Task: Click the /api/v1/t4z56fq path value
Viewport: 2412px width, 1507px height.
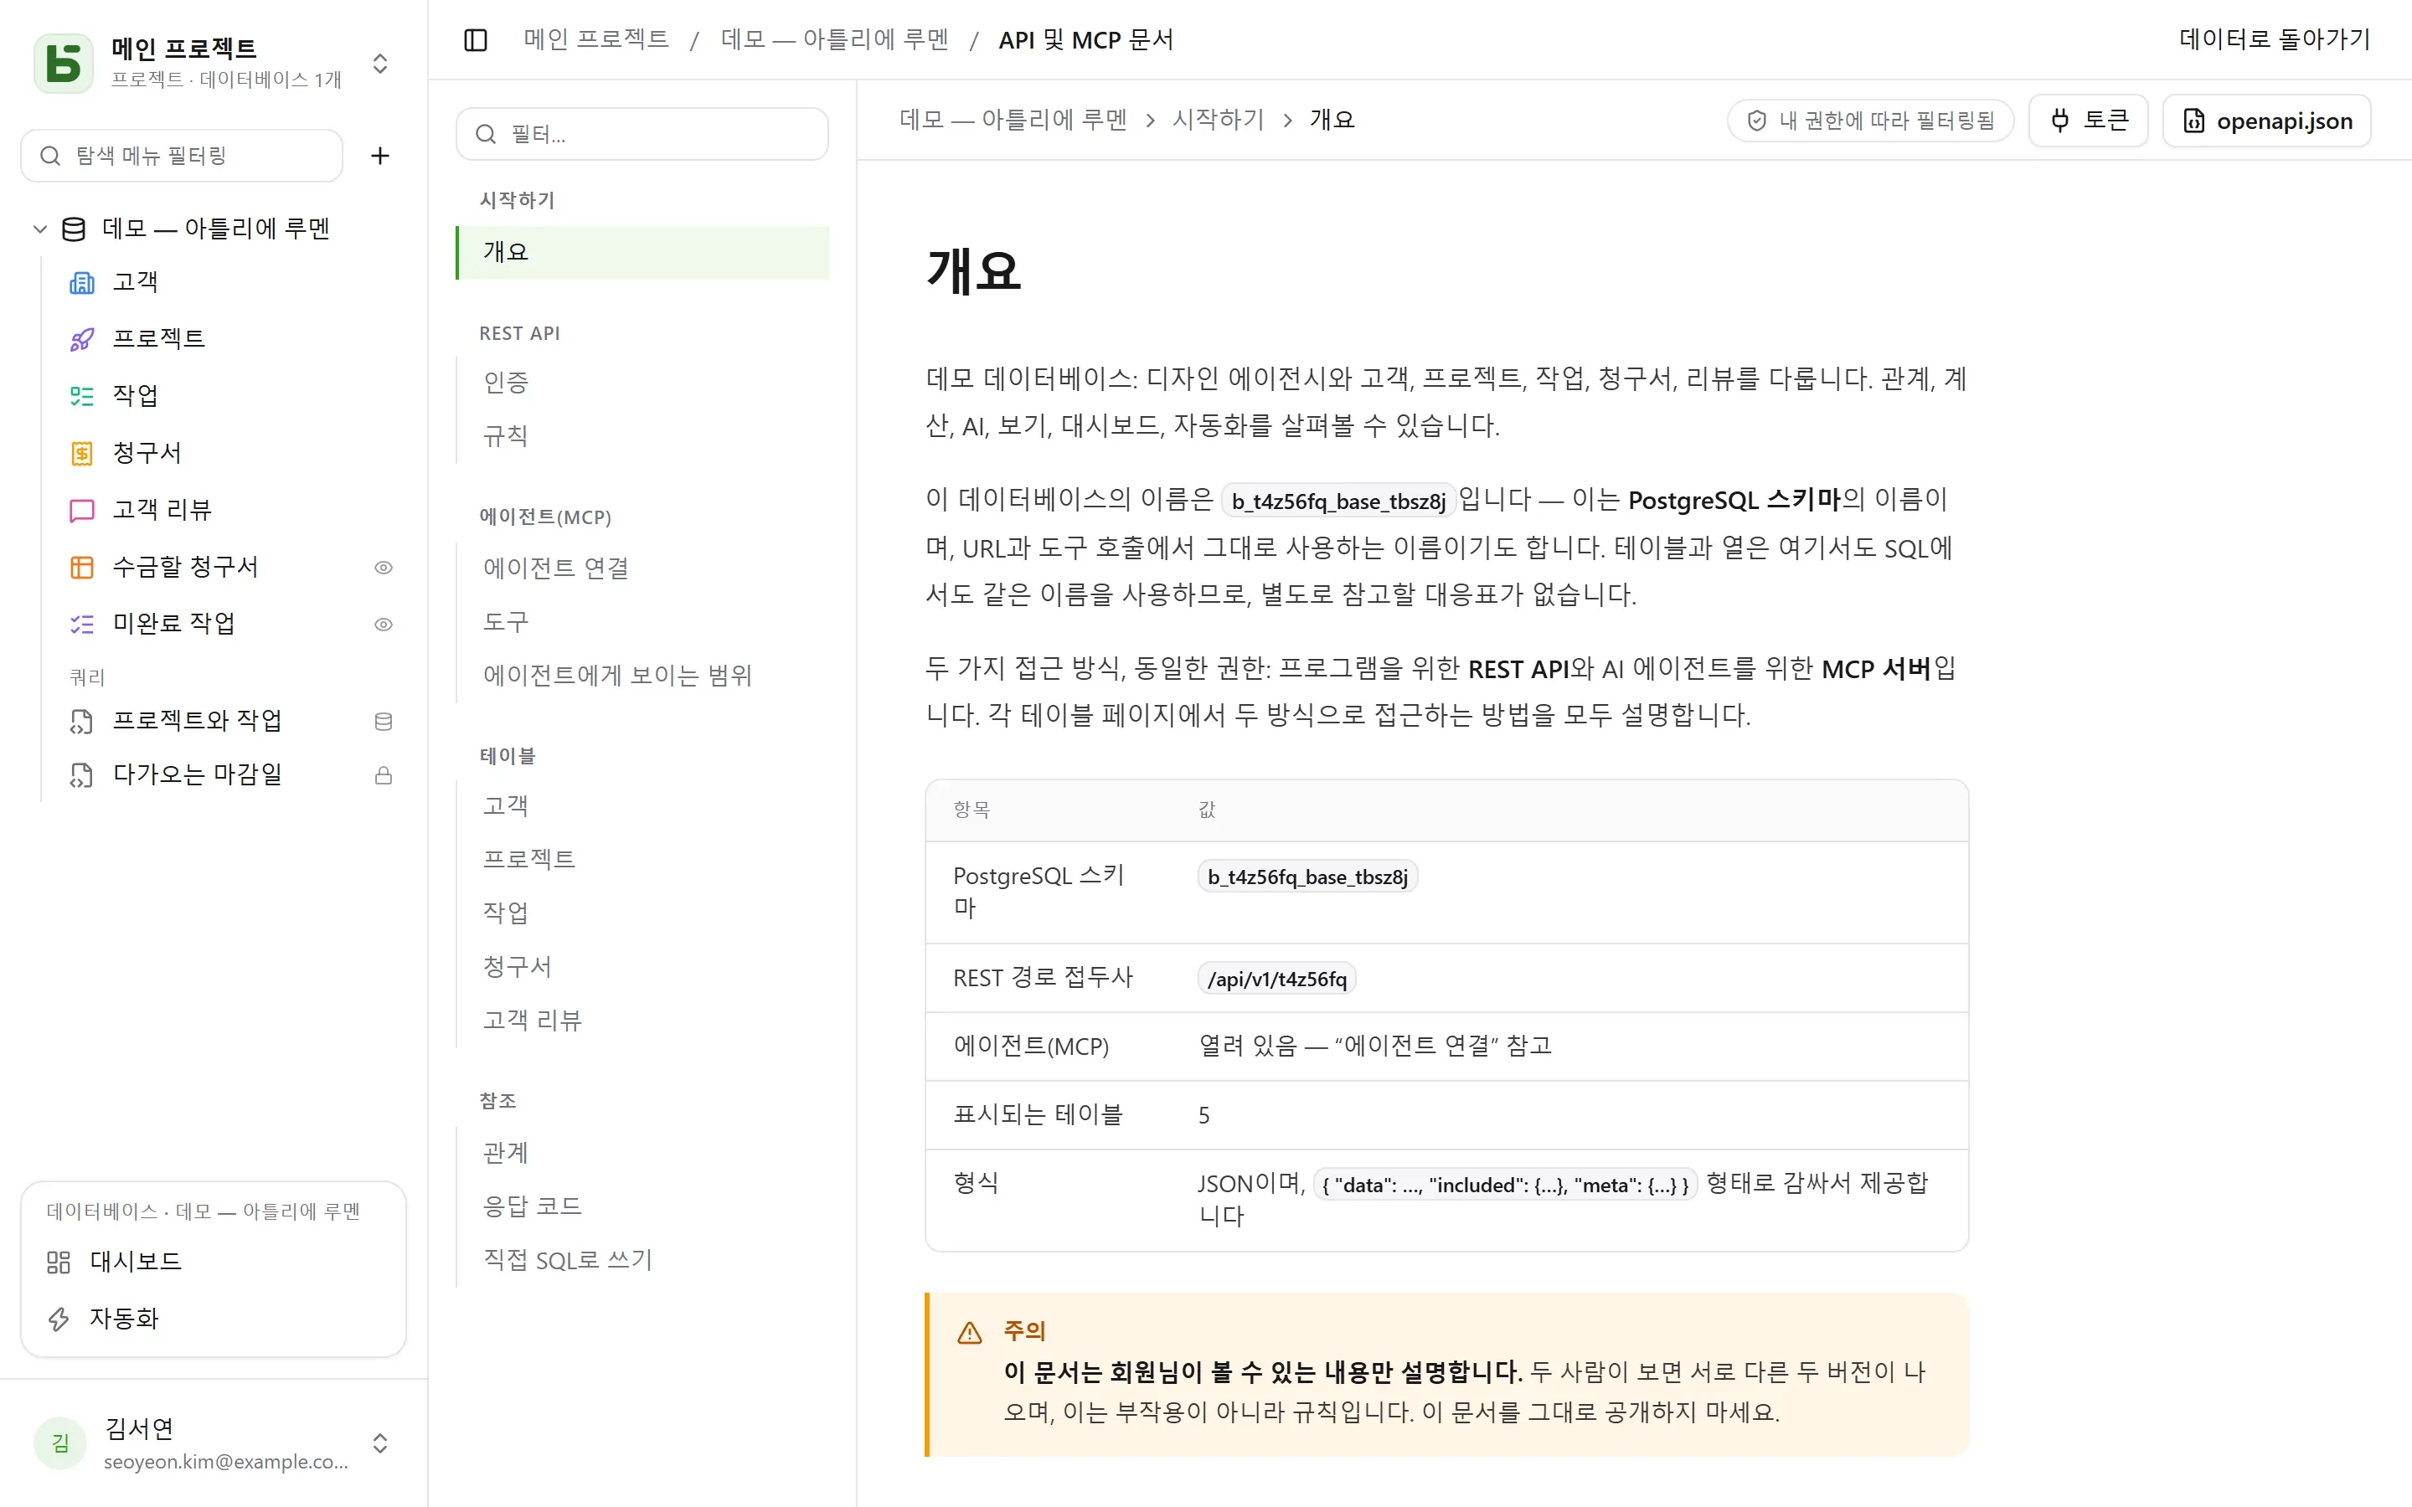Action: click(1276, 979)
